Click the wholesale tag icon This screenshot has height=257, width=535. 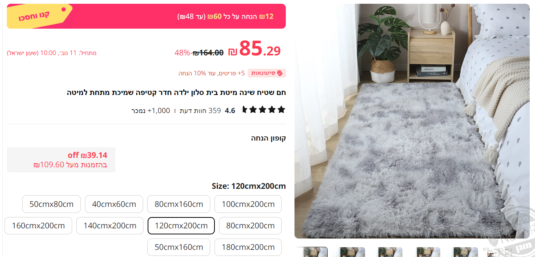pyautogui.click(x=280, y=73)
